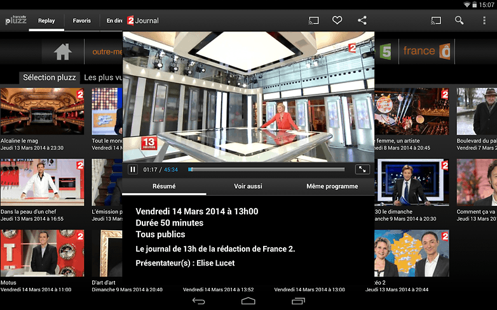Tap the Android back button
Image resolution: width=497 pixels, height=310 pixels.
coord(199,301)
